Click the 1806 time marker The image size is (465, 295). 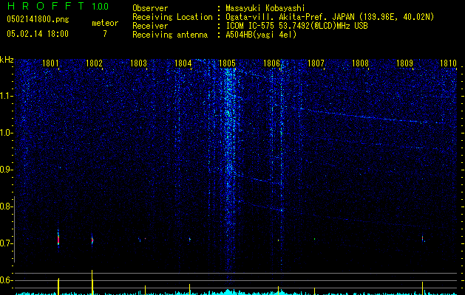tap(271, 63)
